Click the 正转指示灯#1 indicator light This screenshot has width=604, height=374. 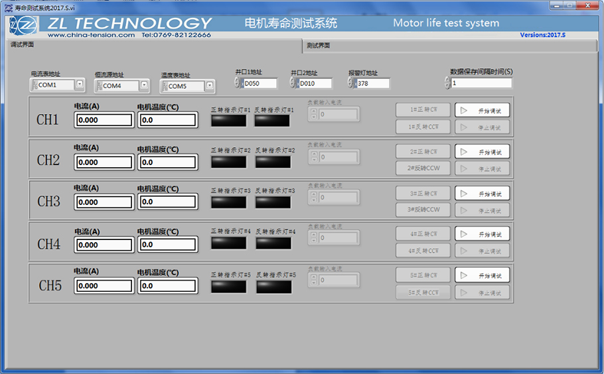tap(228, 121)
